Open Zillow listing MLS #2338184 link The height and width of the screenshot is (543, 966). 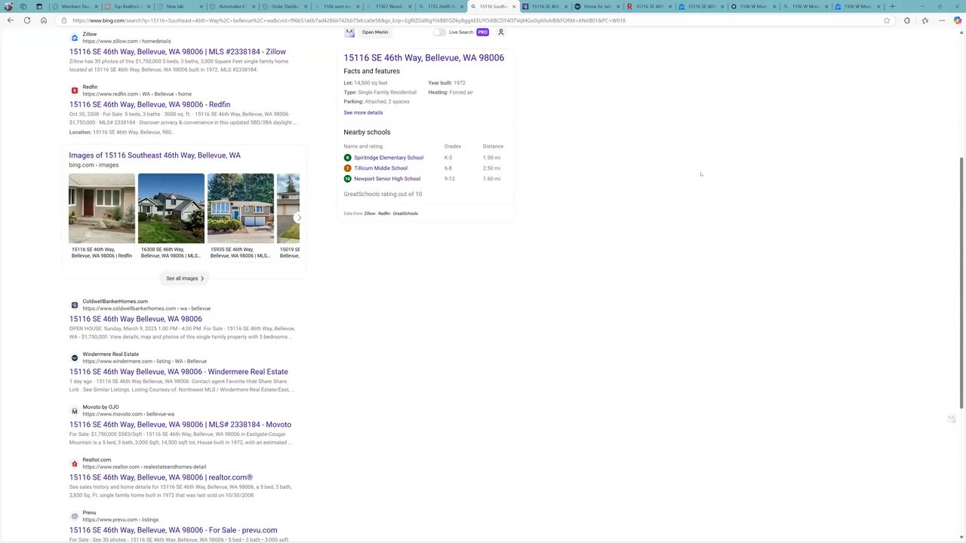(177, 52)
